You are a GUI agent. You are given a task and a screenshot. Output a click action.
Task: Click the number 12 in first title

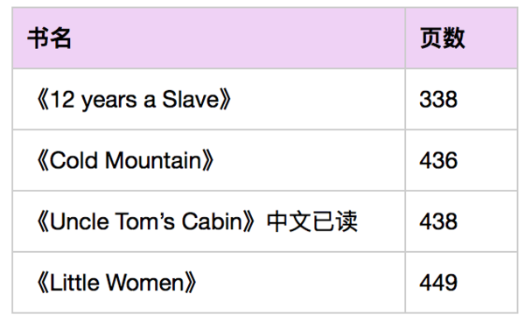coord(62,100)
